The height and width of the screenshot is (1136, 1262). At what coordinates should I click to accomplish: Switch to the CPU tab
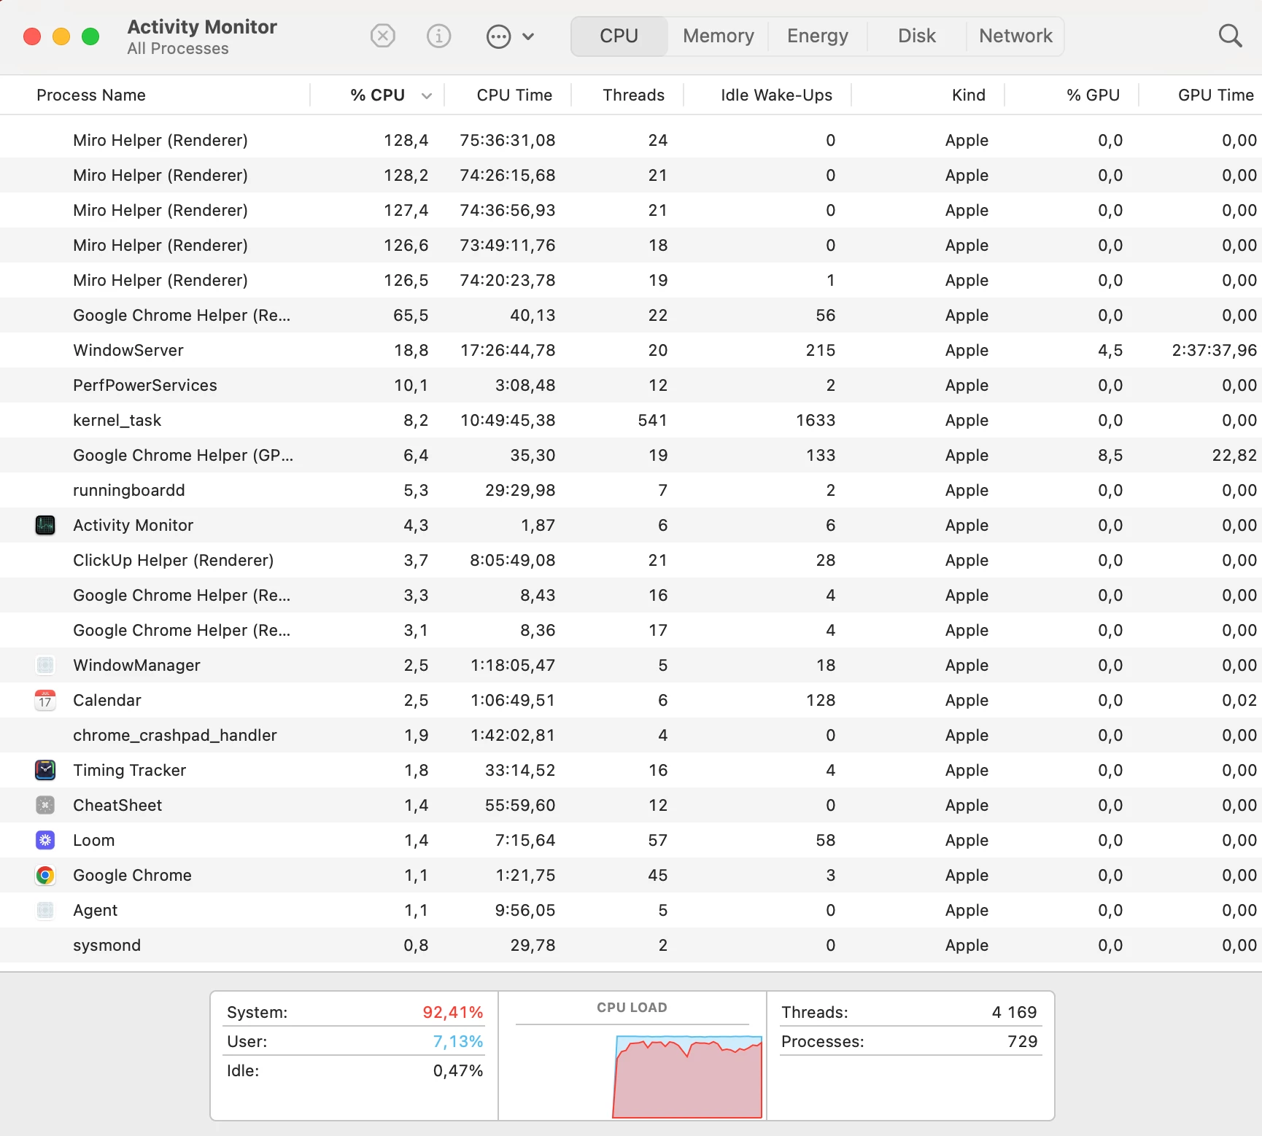[x=619, y=36]
